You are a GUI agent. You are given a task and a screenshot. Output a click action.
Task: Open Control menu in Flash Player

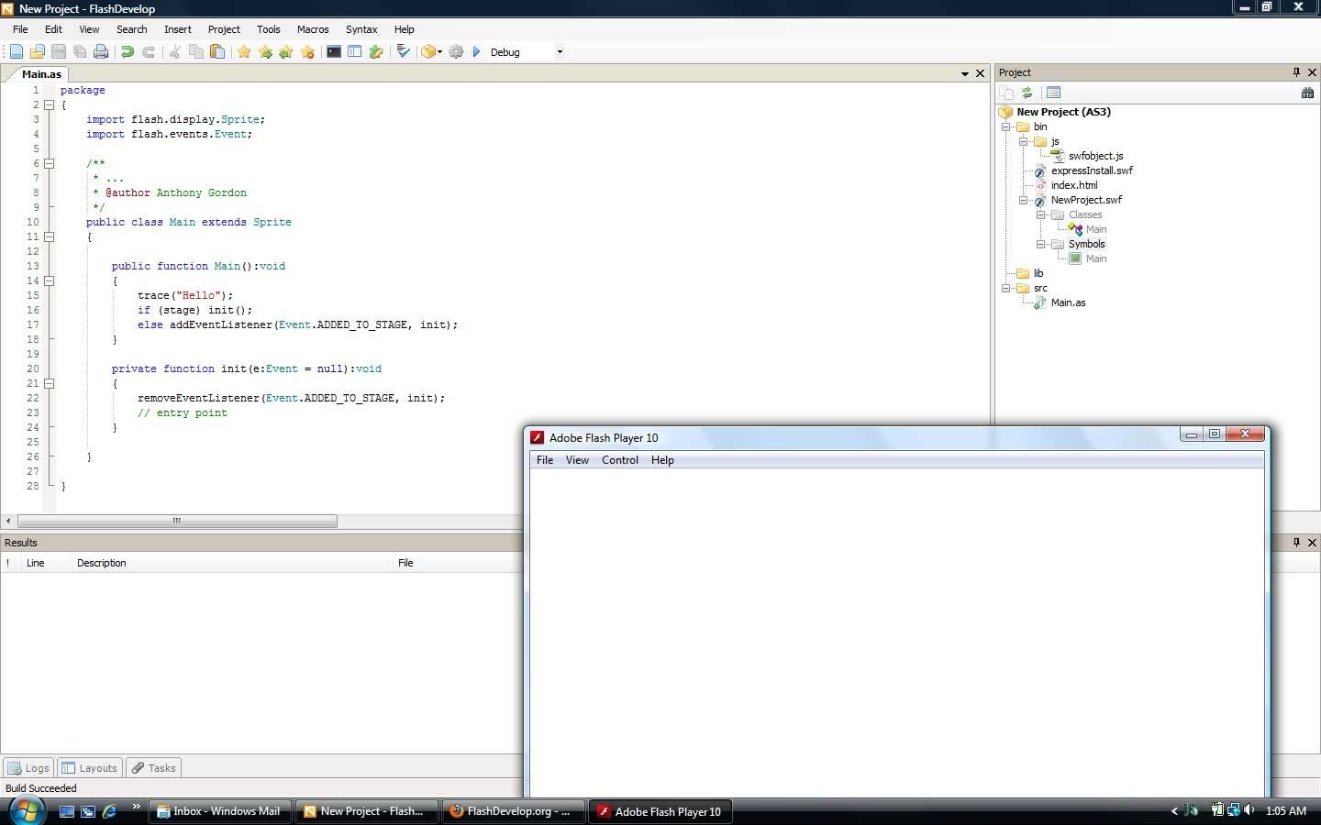619,460
